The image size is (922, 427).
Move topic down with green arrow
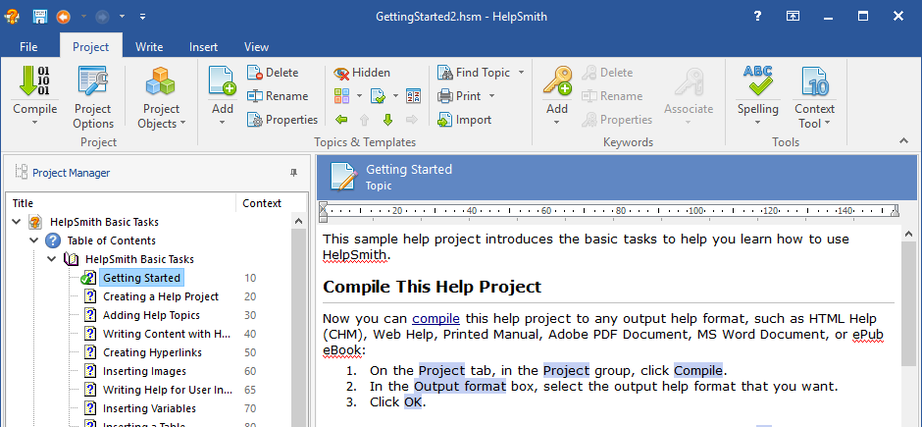pos(388,120)
